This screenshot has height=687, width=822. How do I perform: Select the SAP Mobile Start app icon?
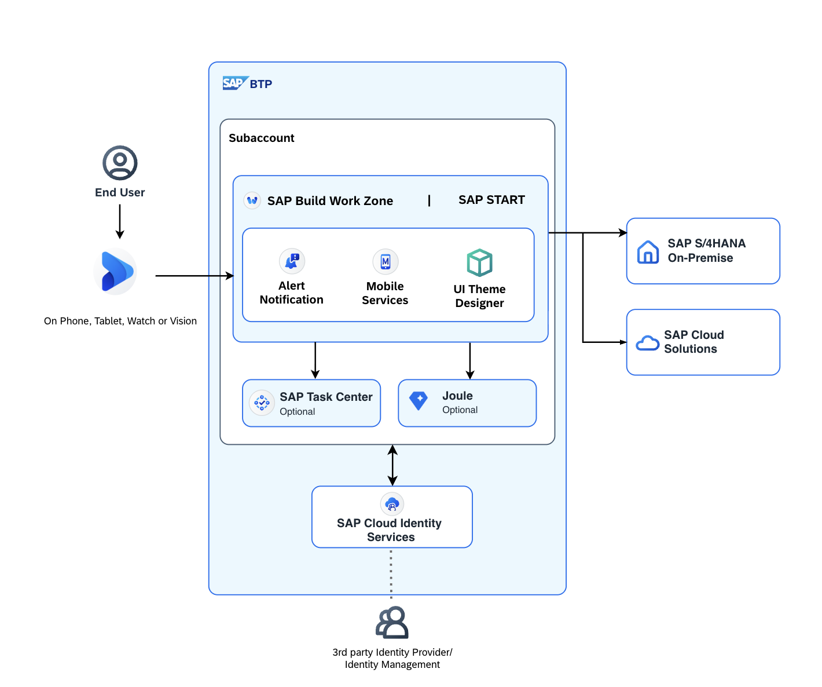pyautogui.click(x=116, y=271)
